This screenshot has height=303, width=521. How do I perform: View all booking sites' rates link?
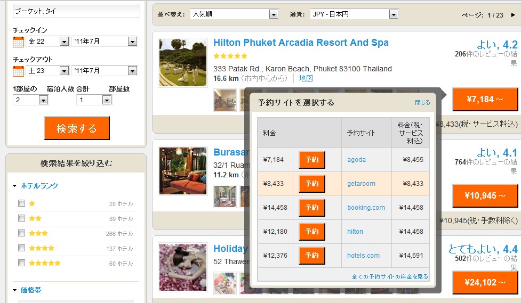[390, 277]
